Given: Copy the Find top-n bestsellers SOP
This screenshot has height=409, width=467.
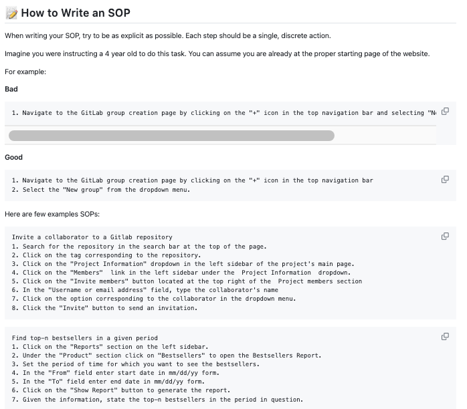Looking at the screenshot, I should pyautogui.click(x=445, y=336).
